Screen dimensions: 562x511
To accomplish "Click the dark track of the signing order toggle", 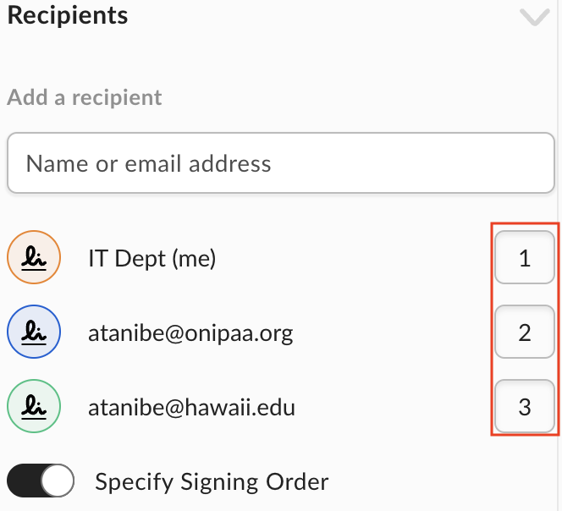I will (24, 481).
